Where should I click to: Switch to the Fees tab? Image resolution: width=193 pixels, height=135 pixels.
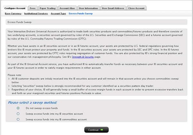[32, 8]
